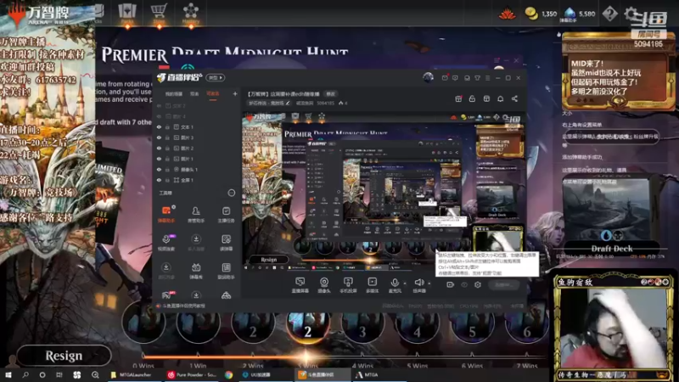Toggle visibility of 文本 1 source
The height and width of the screenshot is (382, 679).
tap(159, 127)
